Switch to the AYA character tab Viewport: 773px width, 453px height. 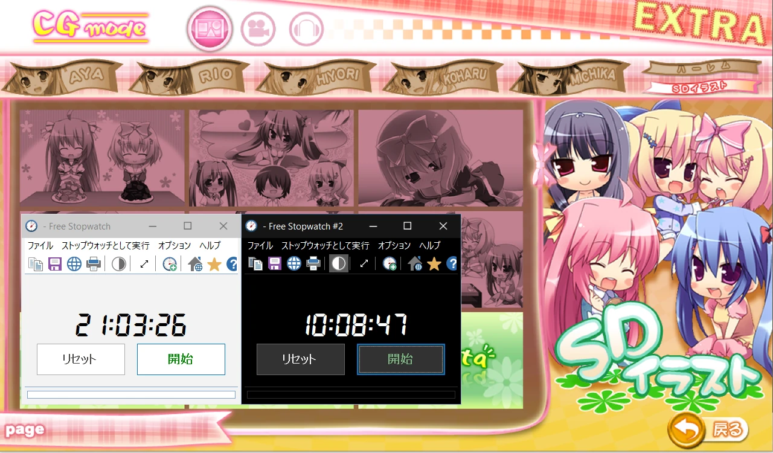(x=62, y=78)
